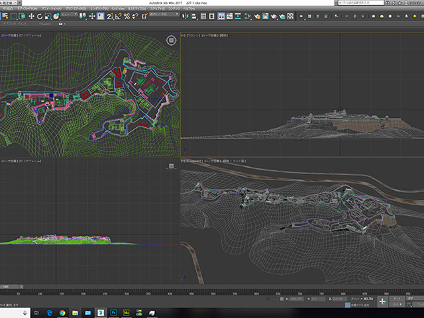Toggle Absolute/Offset transform type-in mode

[282, 299]
